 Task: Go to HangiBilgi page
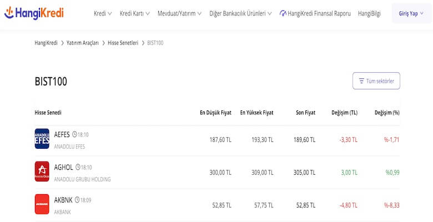tap(369, 13)
